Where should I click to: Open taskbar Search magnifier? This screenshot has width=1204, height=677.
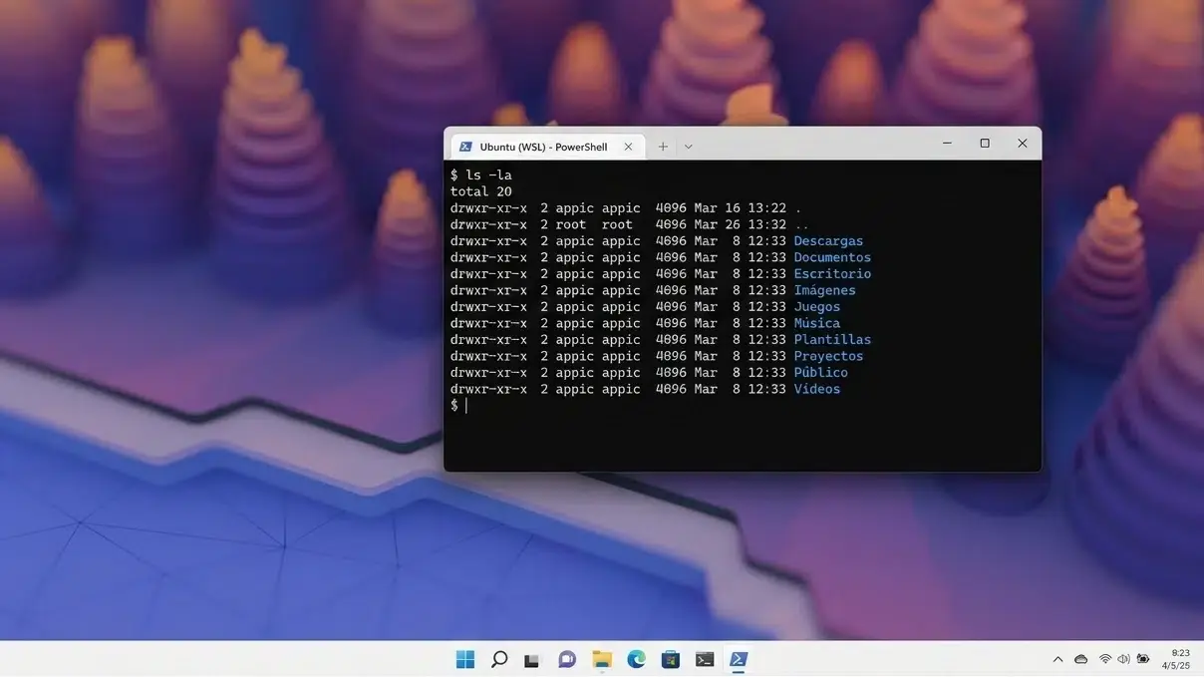click(499, 659)
